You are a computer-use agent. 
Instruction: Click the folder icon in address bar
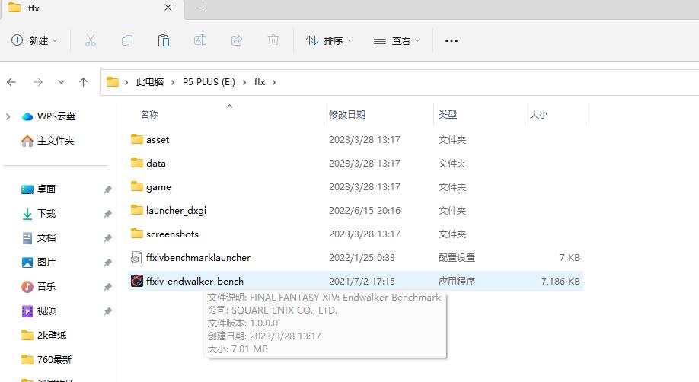(x=113, y=82)
